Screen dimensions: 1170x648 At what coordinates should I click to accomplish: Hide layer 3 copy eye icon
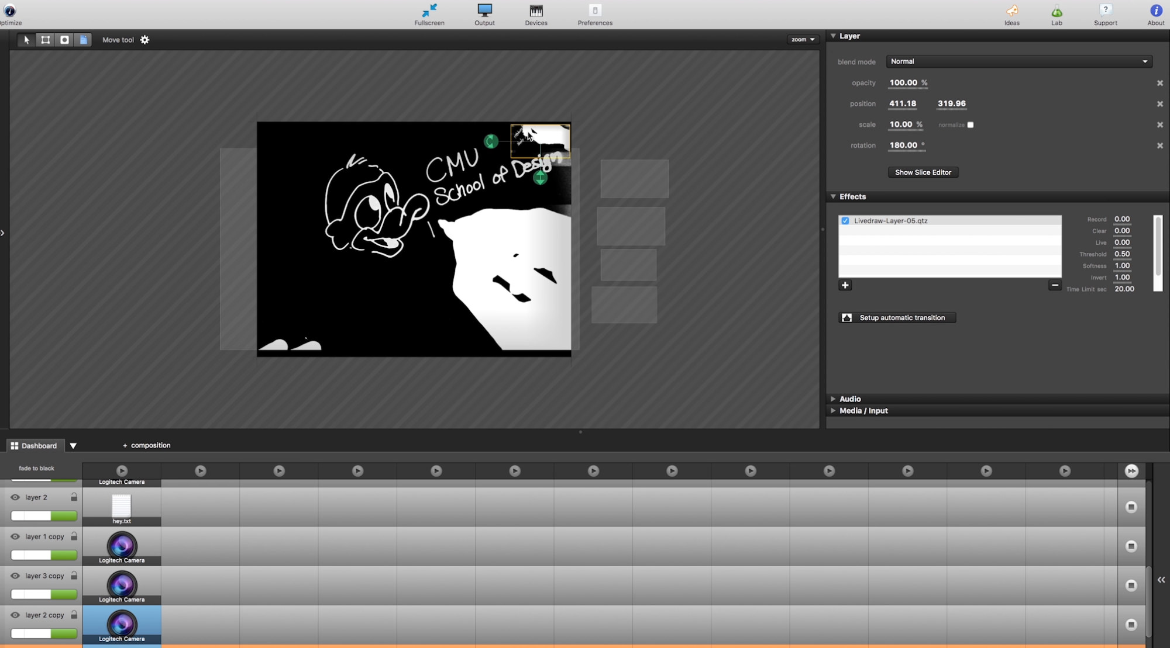click(x=15, y=576)
